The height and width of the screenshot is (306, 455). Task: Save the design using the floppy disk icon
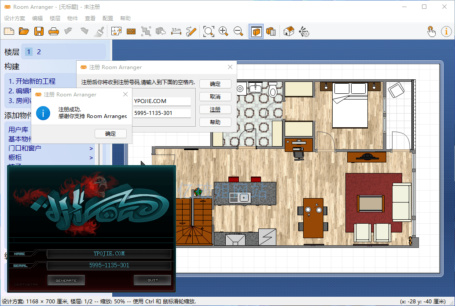point(39,31)
